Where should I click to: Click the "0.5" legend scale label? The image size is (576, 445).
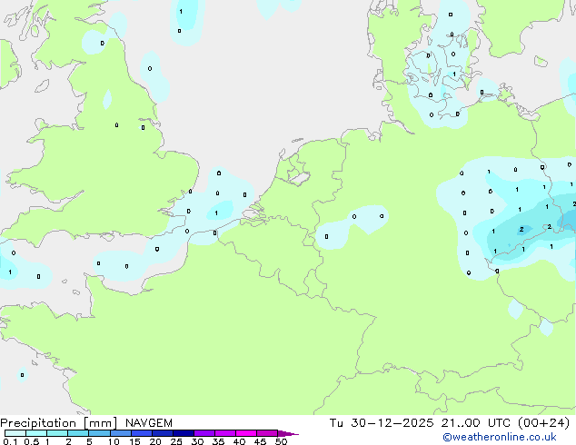pos(32,441)
